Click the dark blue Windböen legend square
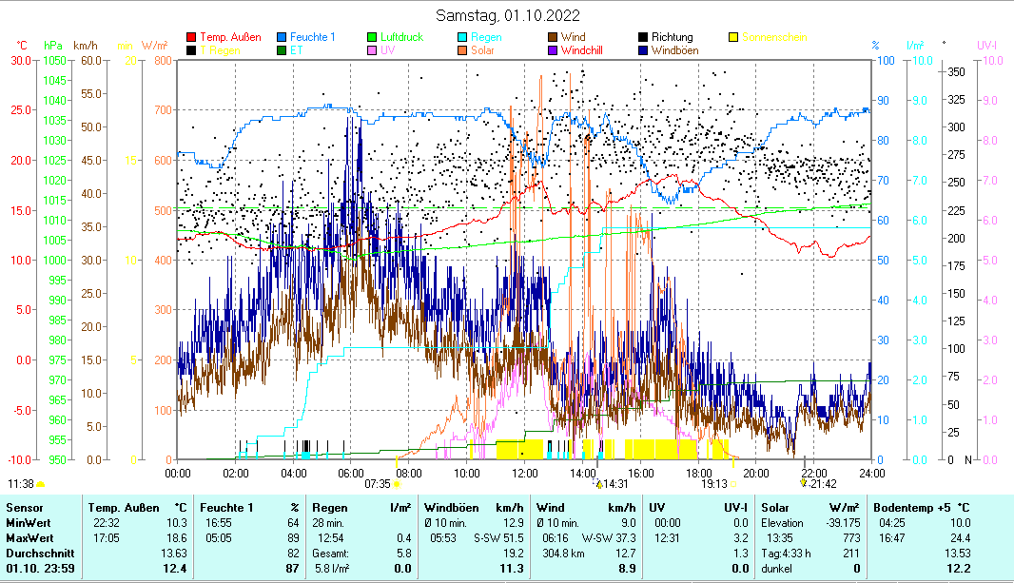 point(644,49)
